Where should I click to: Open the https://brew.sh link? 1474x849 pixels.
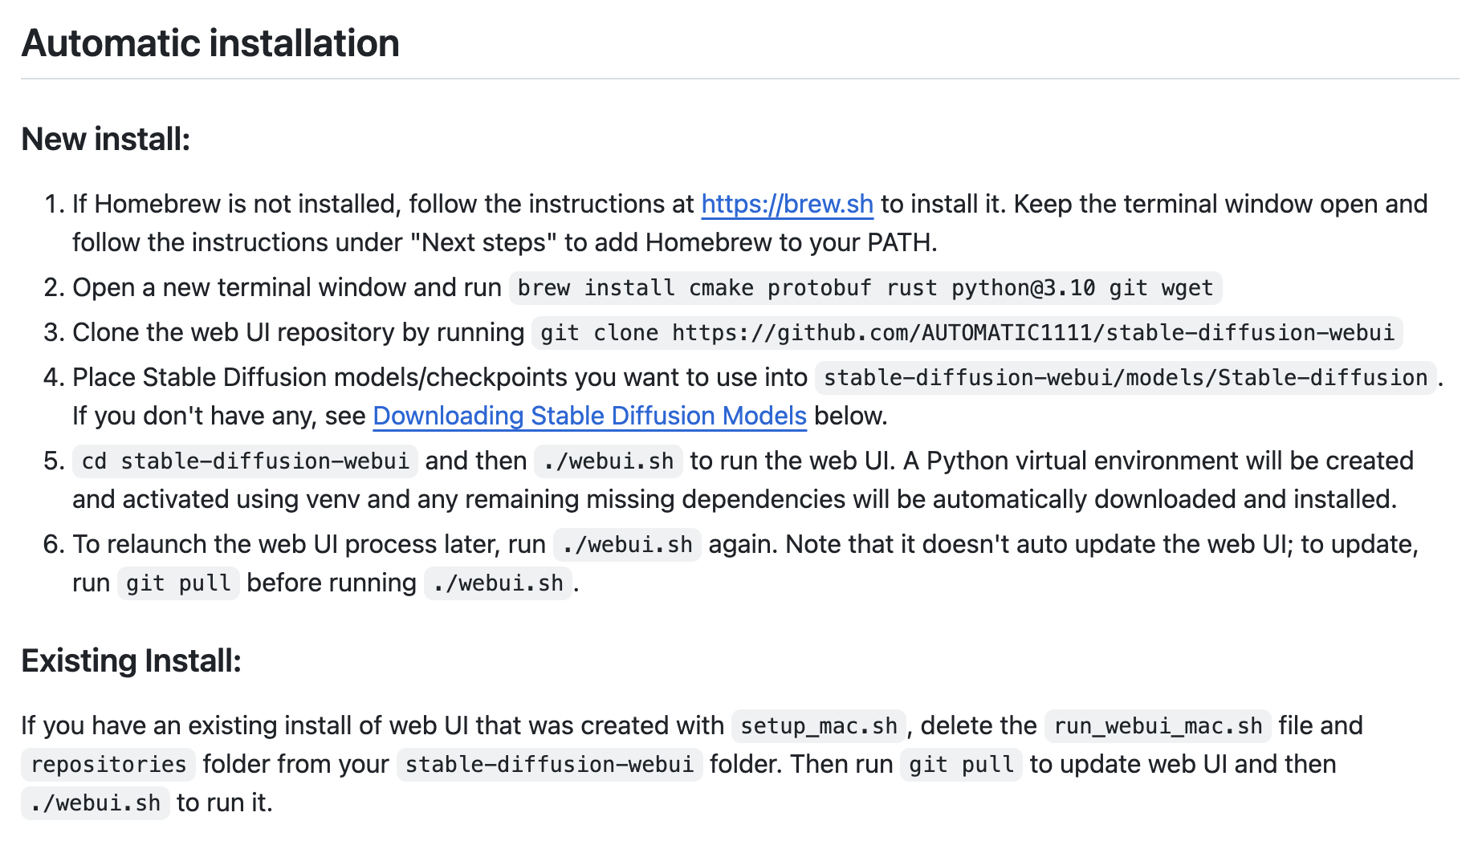[x=787, y=205]
